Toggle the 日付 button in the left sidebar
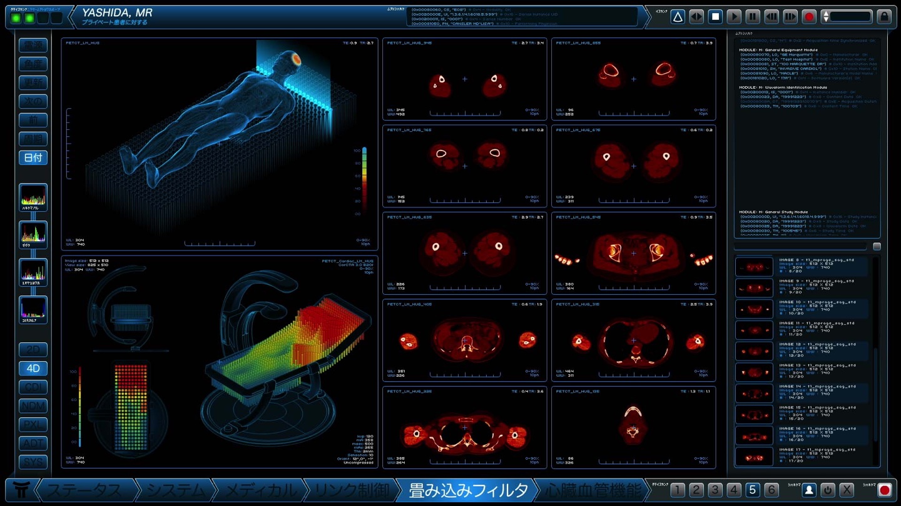 point(33,158)
